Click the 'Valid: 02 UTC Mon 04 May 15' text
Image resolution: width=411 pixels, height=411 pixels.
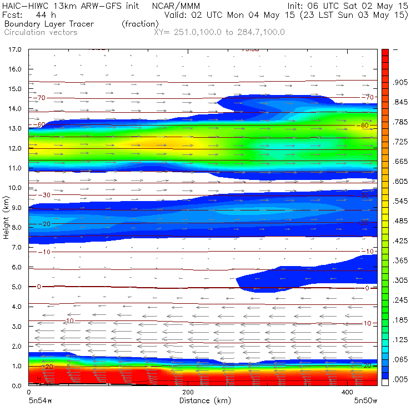pos(229,14)
